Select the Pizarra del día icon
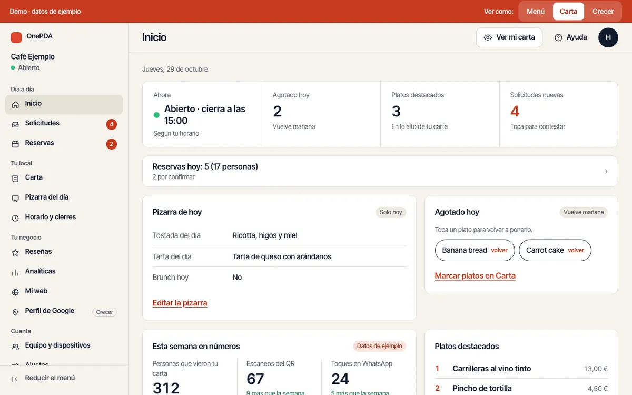 point(15,198)
